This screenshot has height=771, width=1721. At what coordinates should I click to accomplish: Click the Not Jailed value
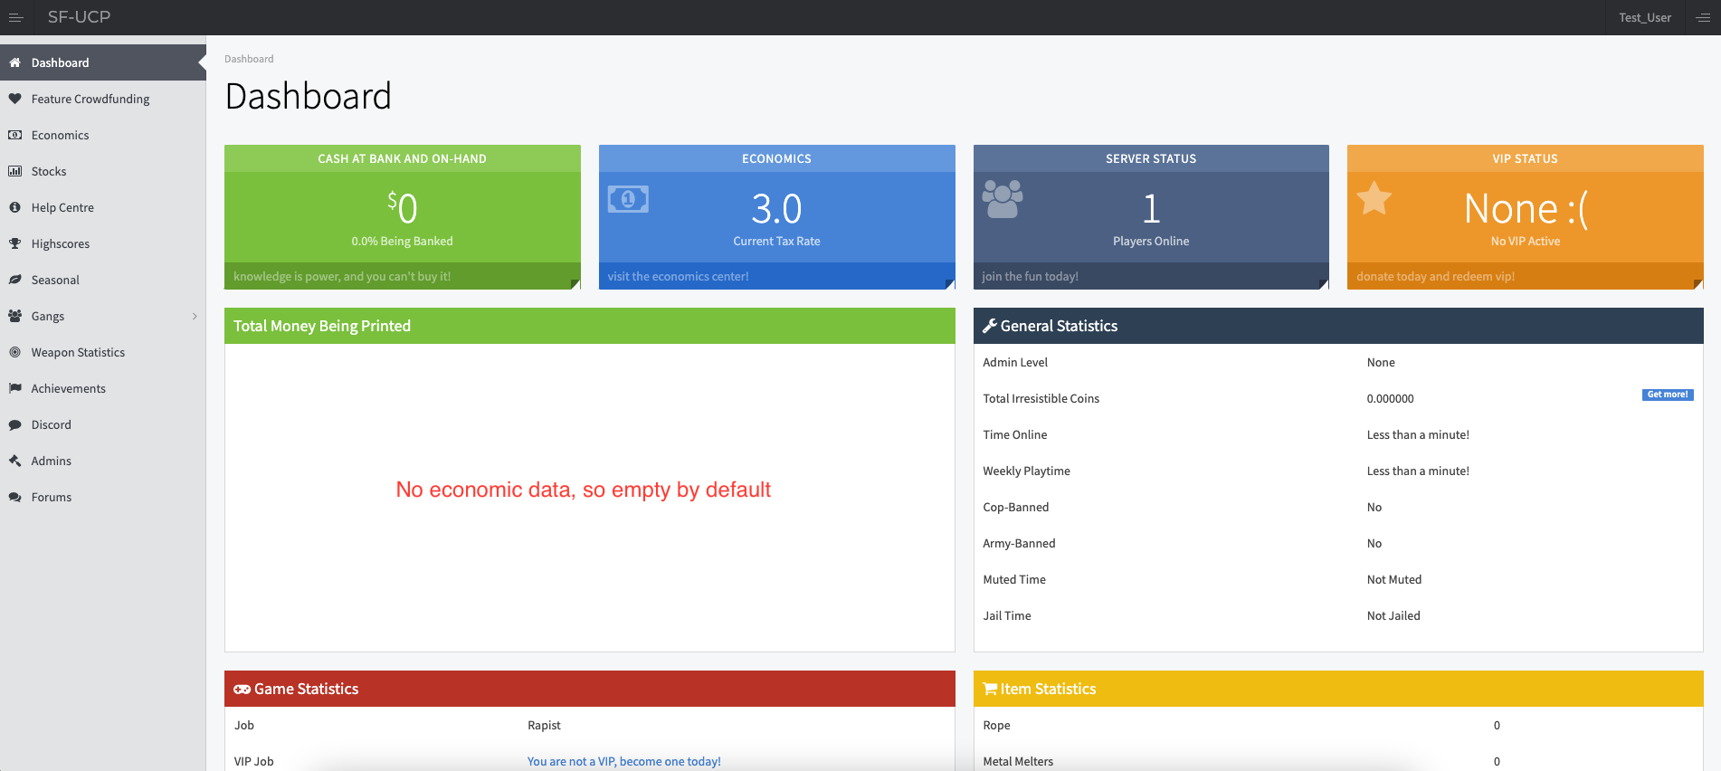[1393, 615]
